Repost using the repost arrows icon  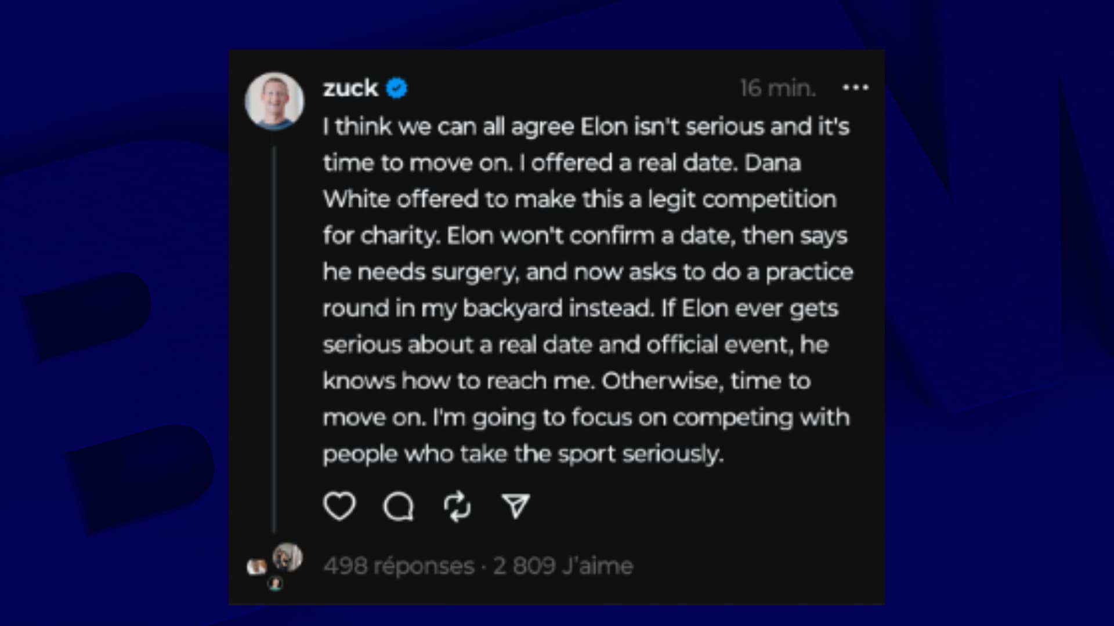pyautogui.click(x=458, y=505)
